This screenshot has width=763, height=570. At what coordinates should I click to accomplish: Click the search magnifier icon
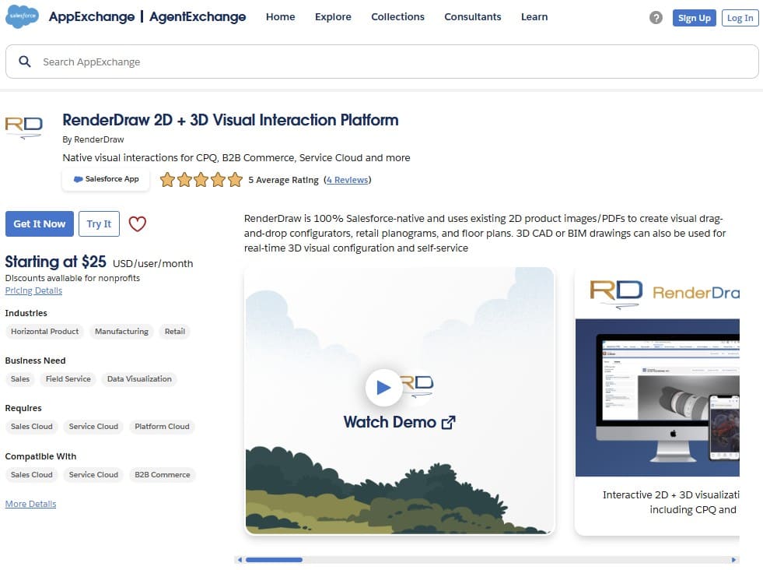(25, 62)
